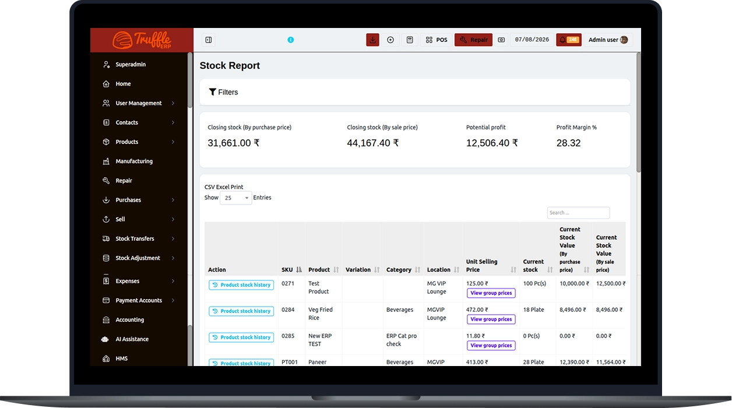Expand the Stock Adjustment menu chevron
Screen dimensions: 732x408
pyautogui.click(x=173, y=258)
